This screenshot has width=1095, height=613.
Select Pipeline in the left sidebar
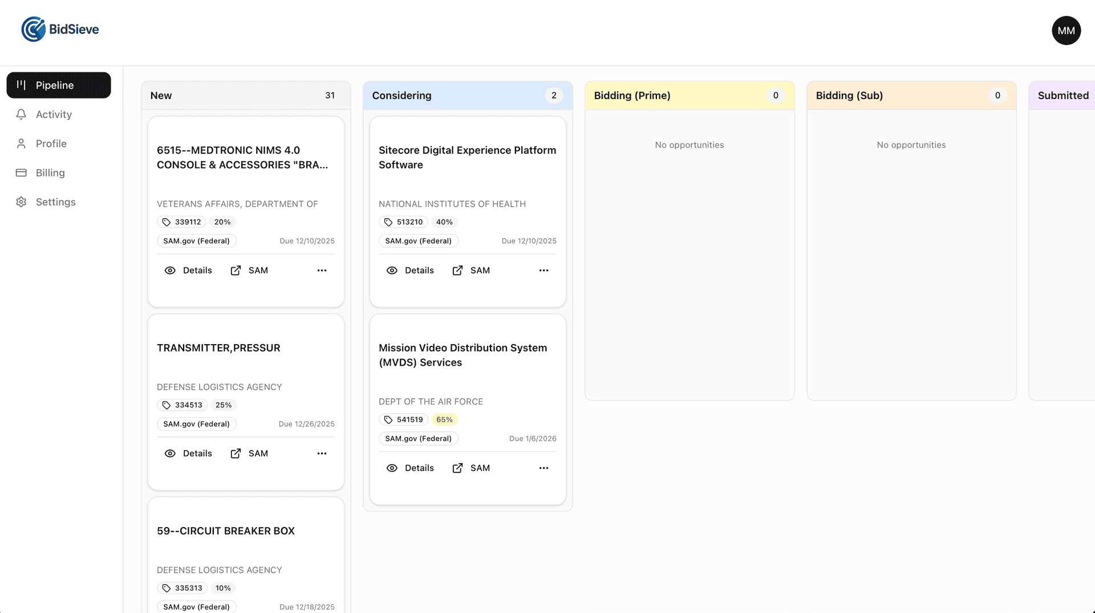pos(58,85)
